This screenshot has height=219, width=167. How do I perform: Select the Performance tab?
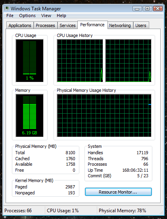tap(92, 25)
